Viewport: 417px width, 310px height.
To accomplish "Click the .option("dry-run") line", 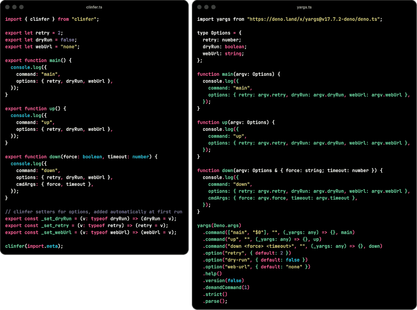I will tap(255, 260).
